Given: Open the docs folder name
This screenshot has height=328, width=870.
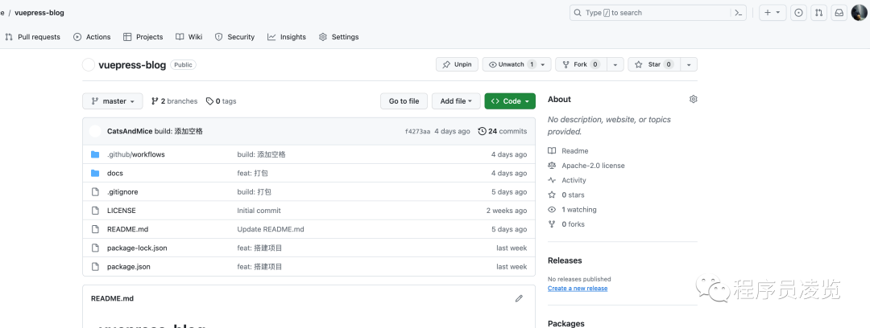Looking at the screenshot, I should (115, 174).
